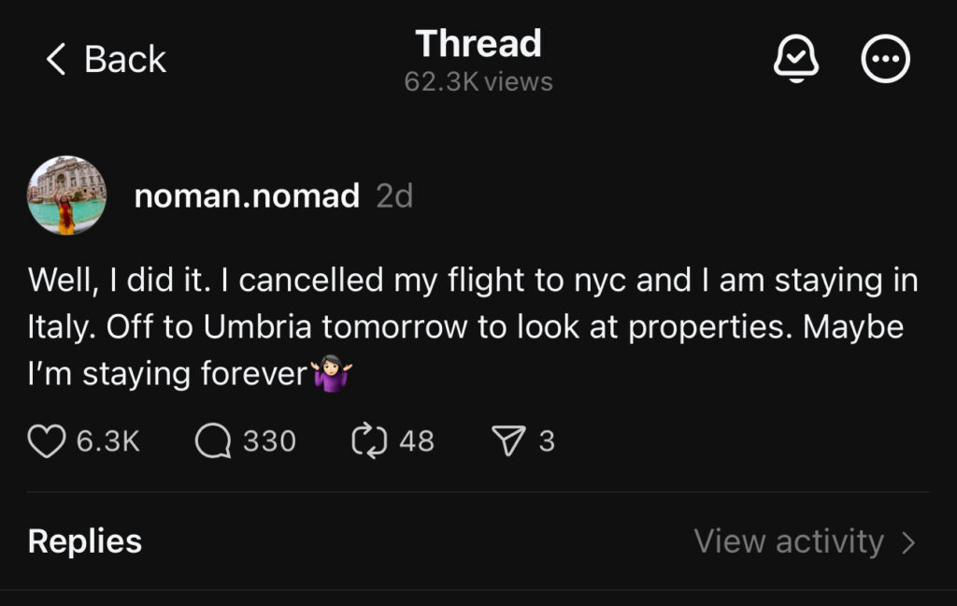
Task: Open the 330 replies count
Action: pyautogui.click(x=269, y=441)
